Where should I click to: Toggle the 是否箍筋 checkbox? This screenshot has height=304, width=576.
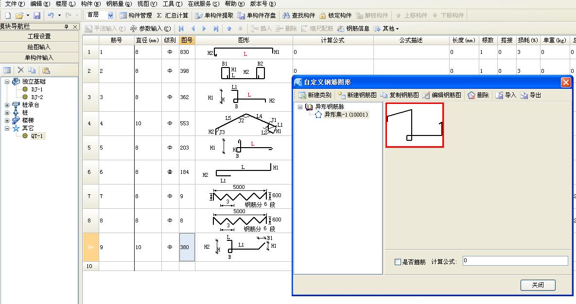pyautogui.click(x=398, y=262)
